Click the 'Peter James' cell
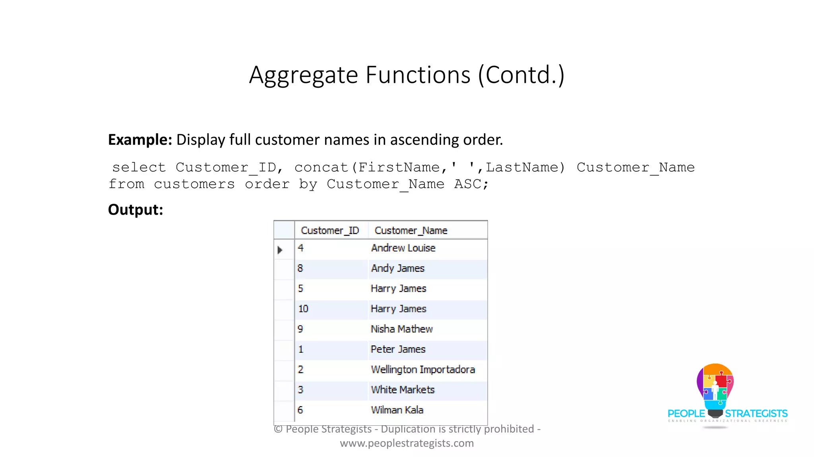 tap(428, 349)
